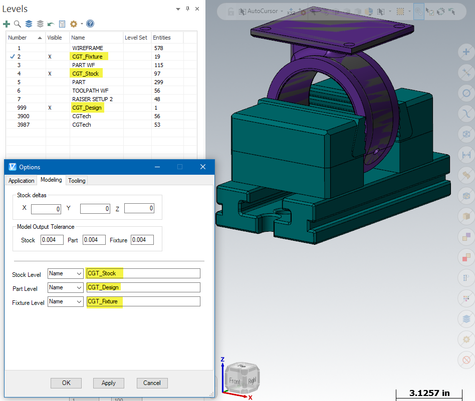Expand the AutoCursor dropdown arrow
The image size is (475, 401).
[x=282, y=12]
